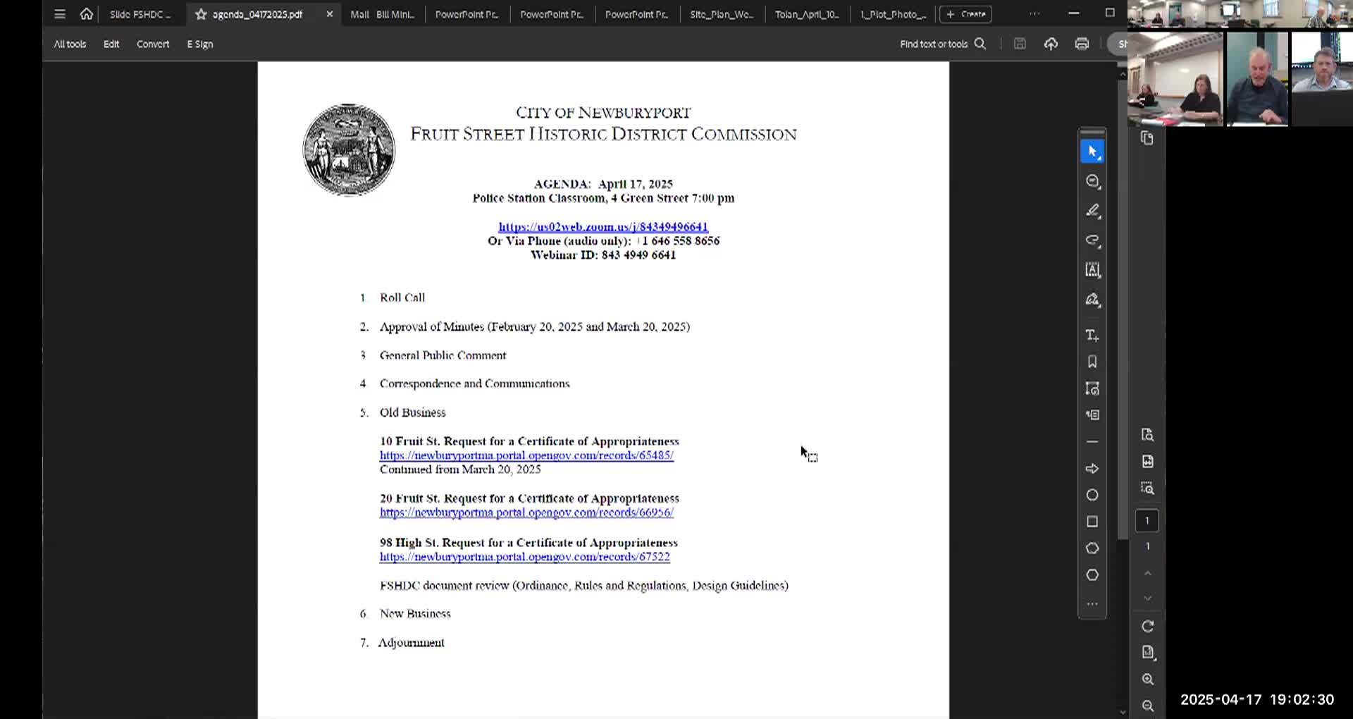Click the current page number field
The height and width of the screenshot is (719, 1353).
tap(1147, 521)
